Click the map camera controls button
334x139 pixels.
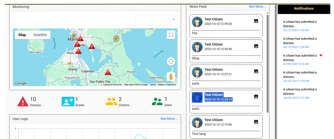point(171,62)
